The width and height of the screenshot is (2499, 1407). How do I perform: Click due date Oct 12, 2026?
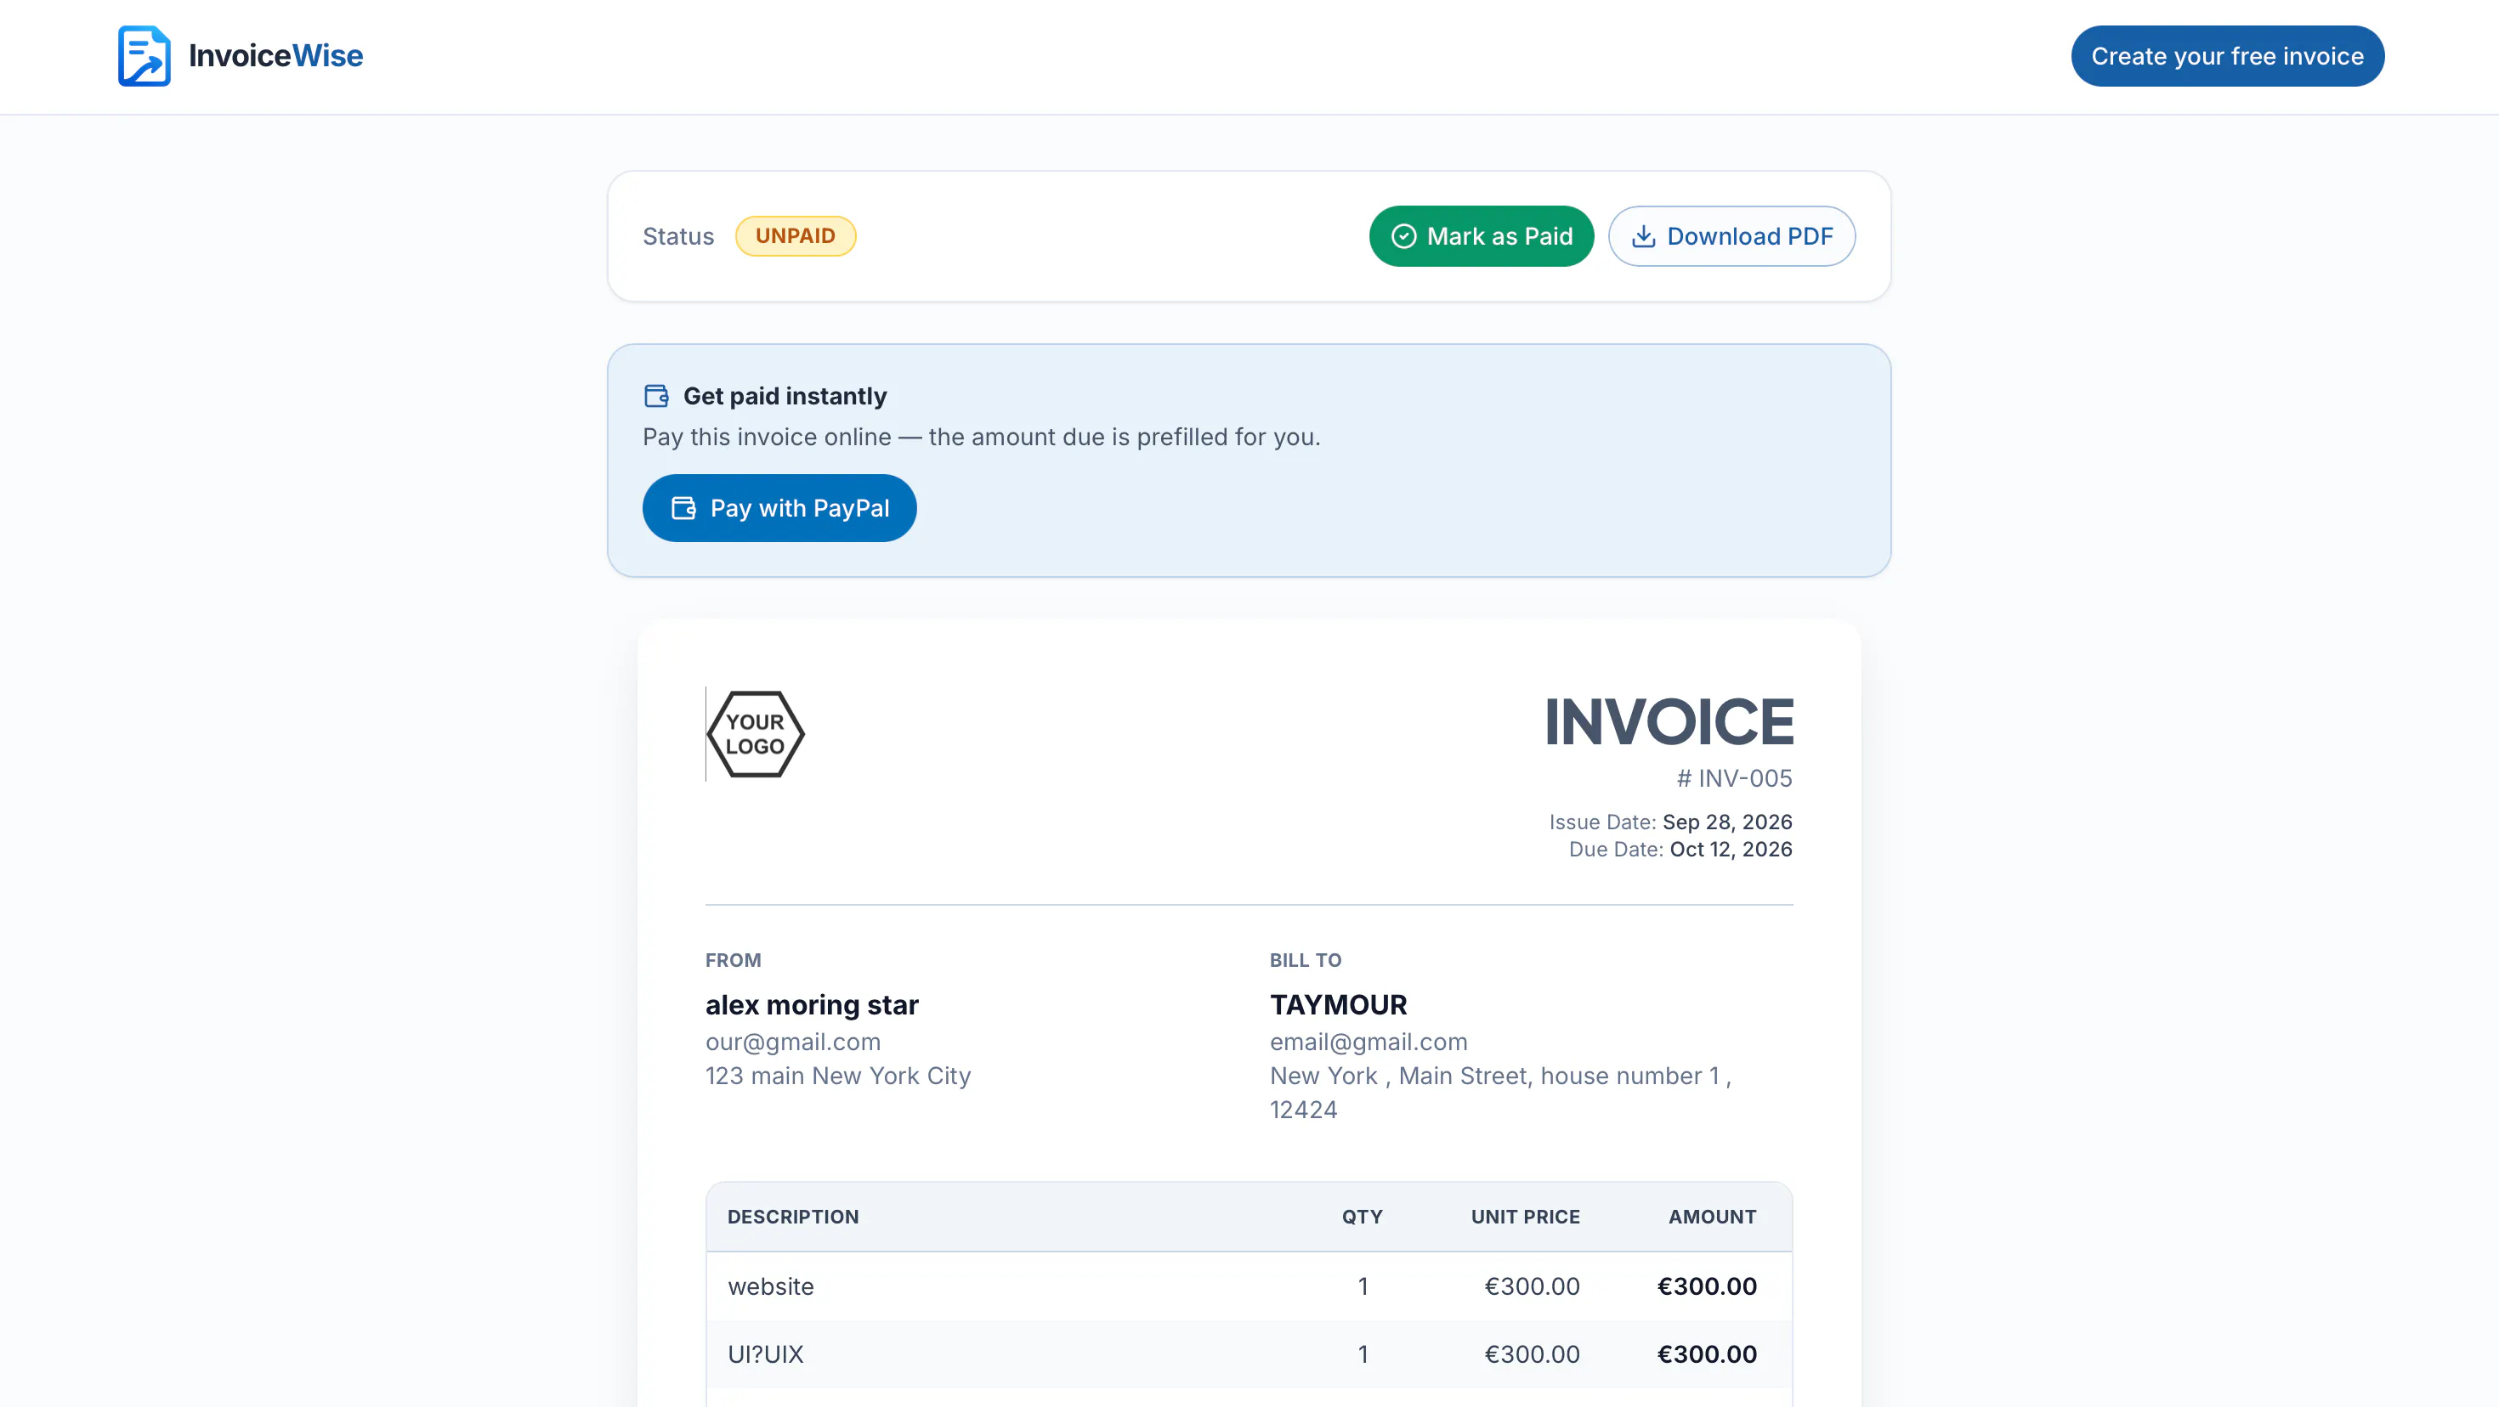pos(1731,849)
